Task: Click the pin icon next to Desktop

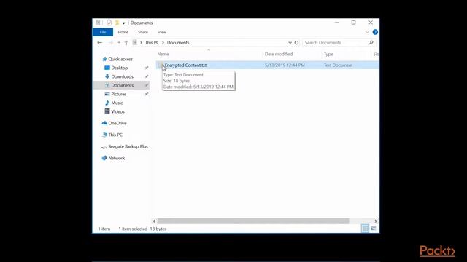Action: coord(147,68)
